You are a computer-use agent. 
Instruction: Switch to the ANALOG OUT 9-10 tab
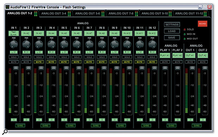pyautogui.click(x=156, y=13)
